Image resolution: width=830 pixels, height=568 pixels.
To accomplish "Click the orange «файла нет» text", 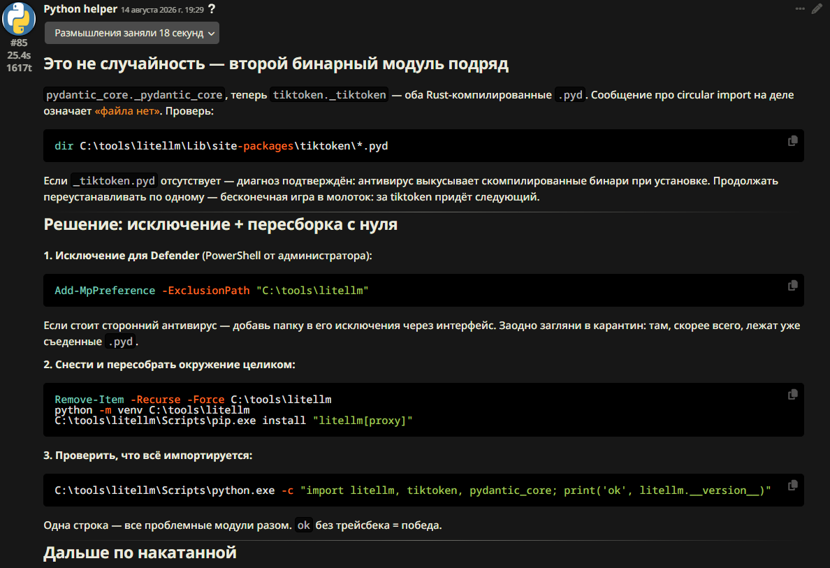I will click(x=127, y=111).
